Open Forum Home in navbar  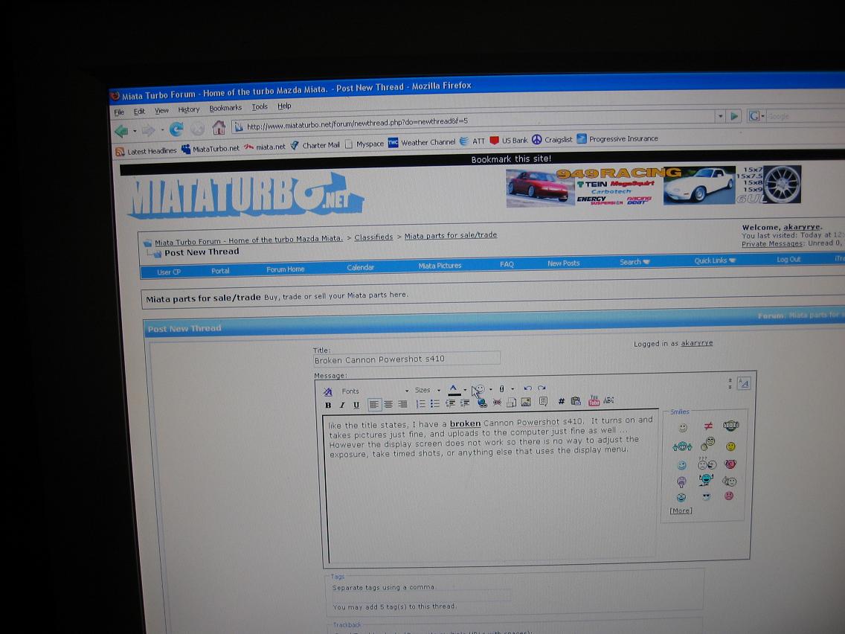pos(285,269)
